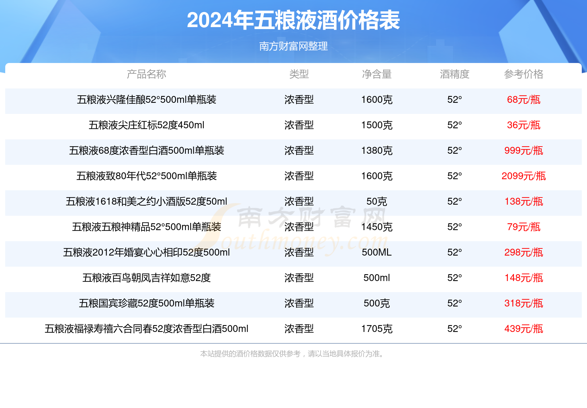Click the price 999元/瓶
Image resolution: width=587 pixels, height=408 pixels.
point(524,150)
